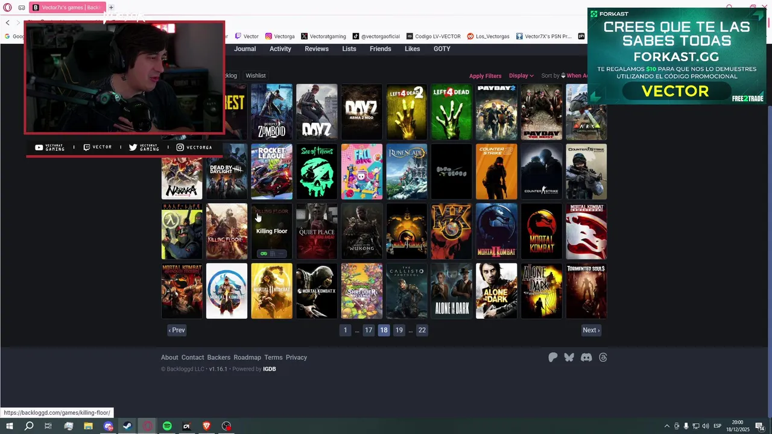
Task: Switch to the Journal tab
Action: tap(245, 49)
